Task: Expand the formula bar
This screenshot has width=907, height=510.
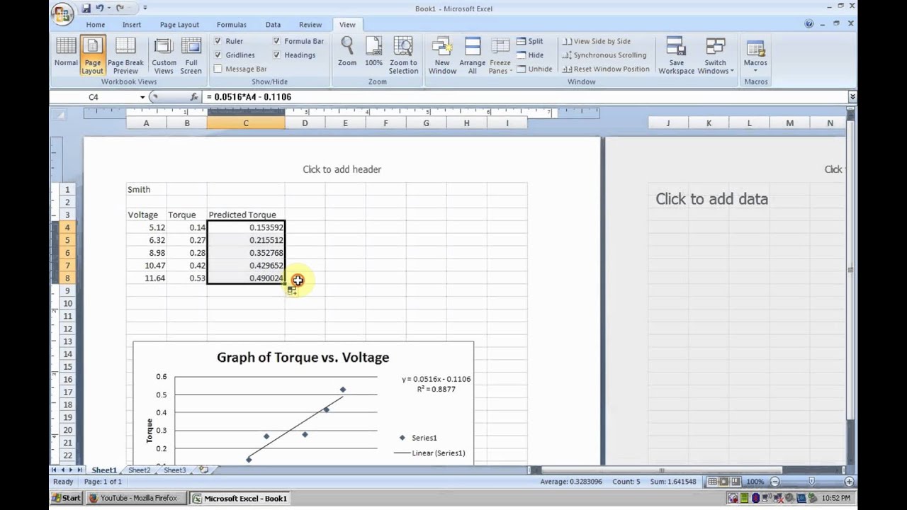Action: 852,96
